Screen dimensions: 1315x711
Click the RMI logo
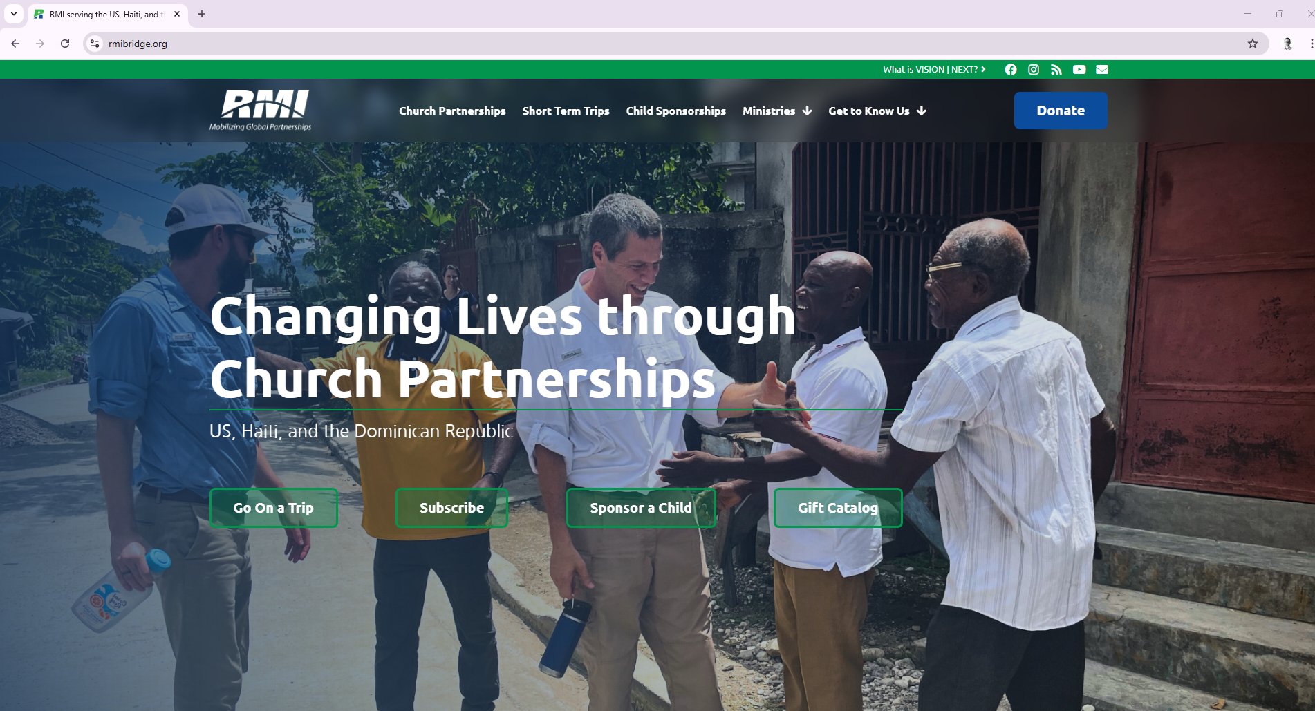click(x=261, y=111)
